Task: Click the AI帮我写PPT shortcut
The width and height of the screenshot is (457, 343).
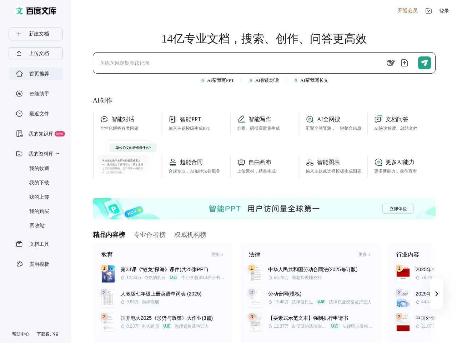Action: point(217,80)
